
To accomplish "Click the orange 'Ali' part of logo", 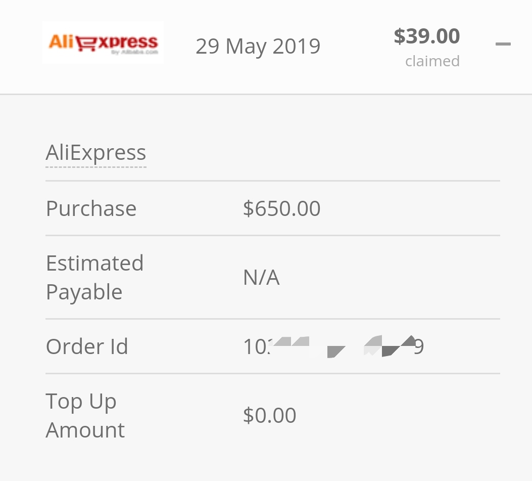I will coord(61,42).
